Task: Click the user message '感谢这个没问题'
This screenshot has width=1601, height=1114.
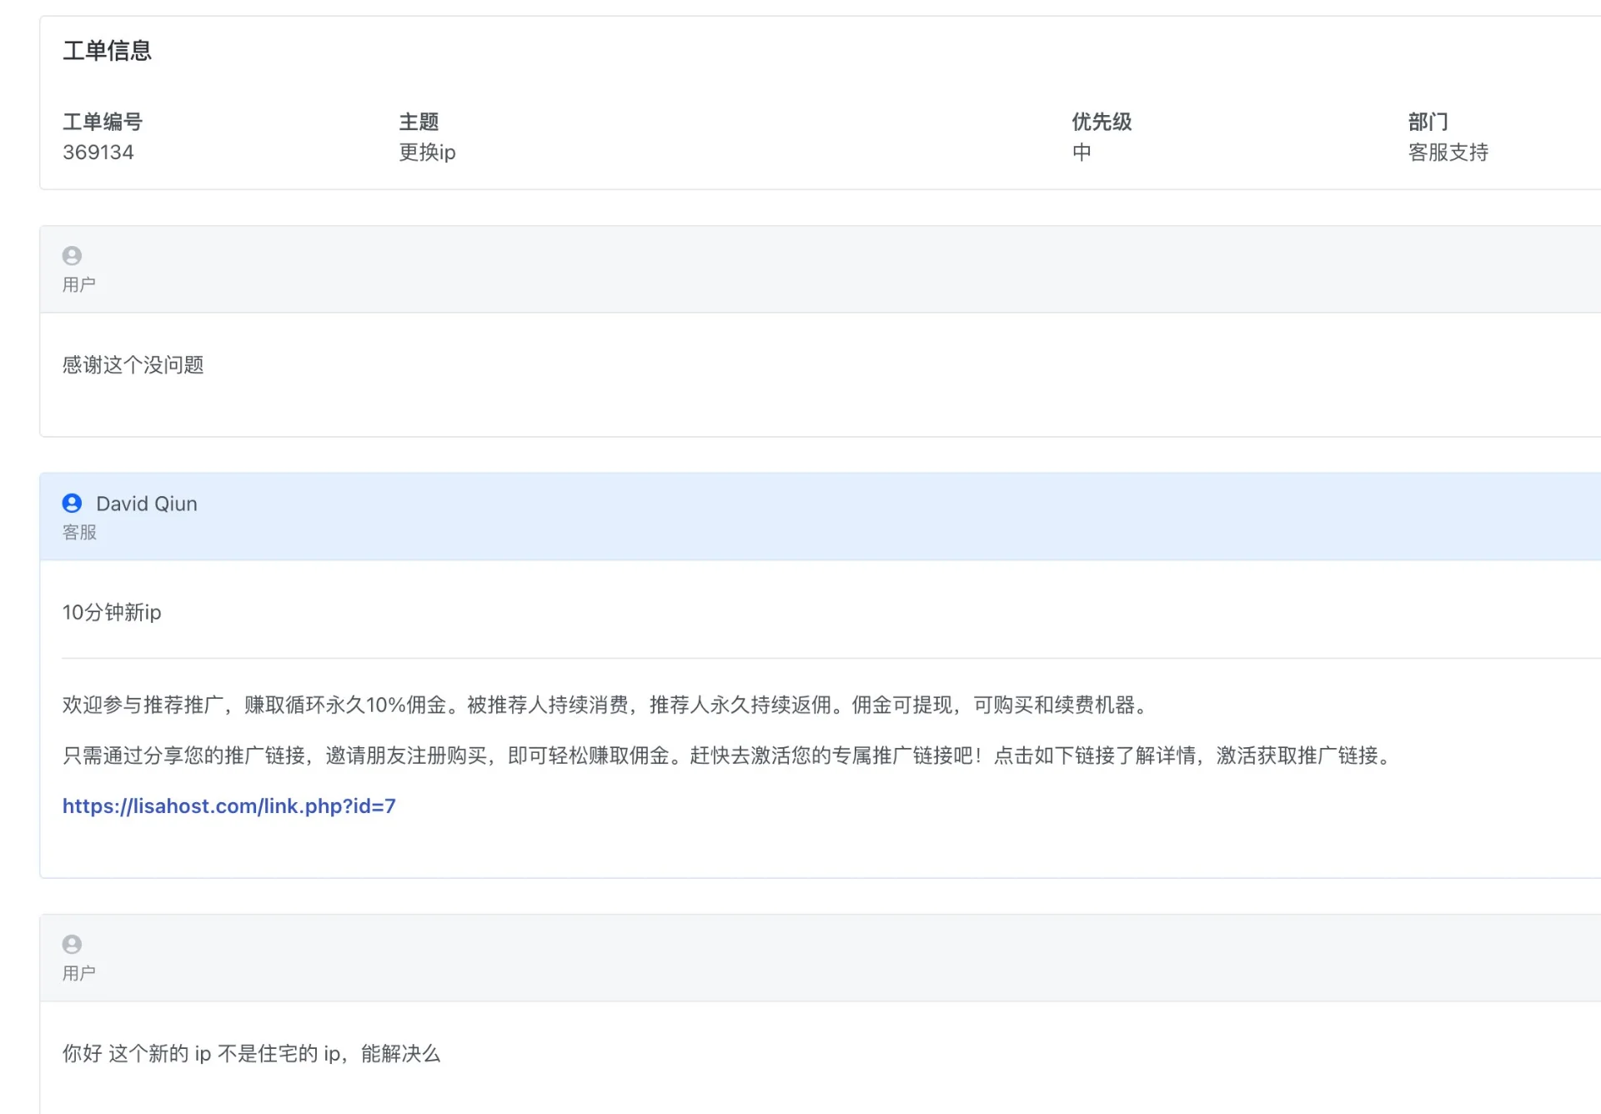Action: click(133, 364)
